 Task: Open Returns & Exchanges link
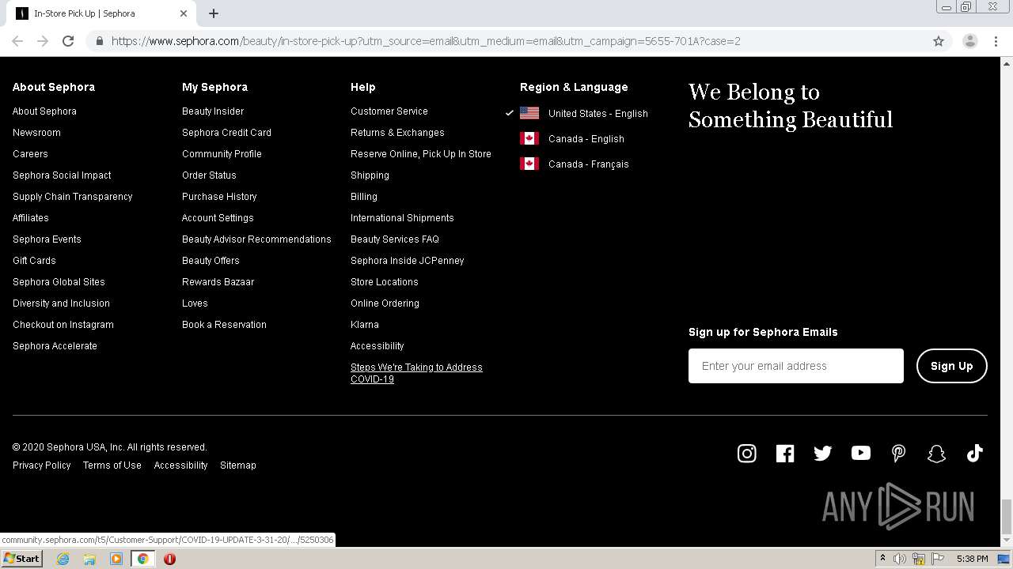[397, 133]
